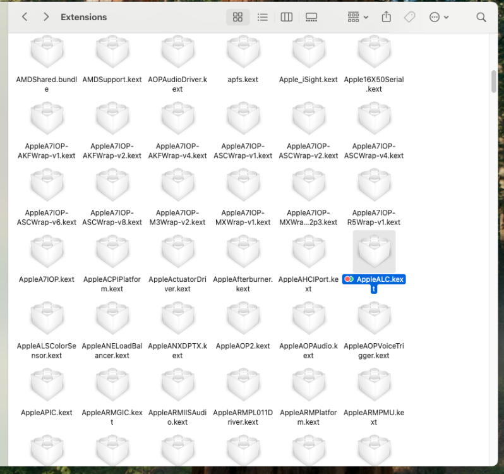Select AMDShared.bundle icon

[47, 51]
